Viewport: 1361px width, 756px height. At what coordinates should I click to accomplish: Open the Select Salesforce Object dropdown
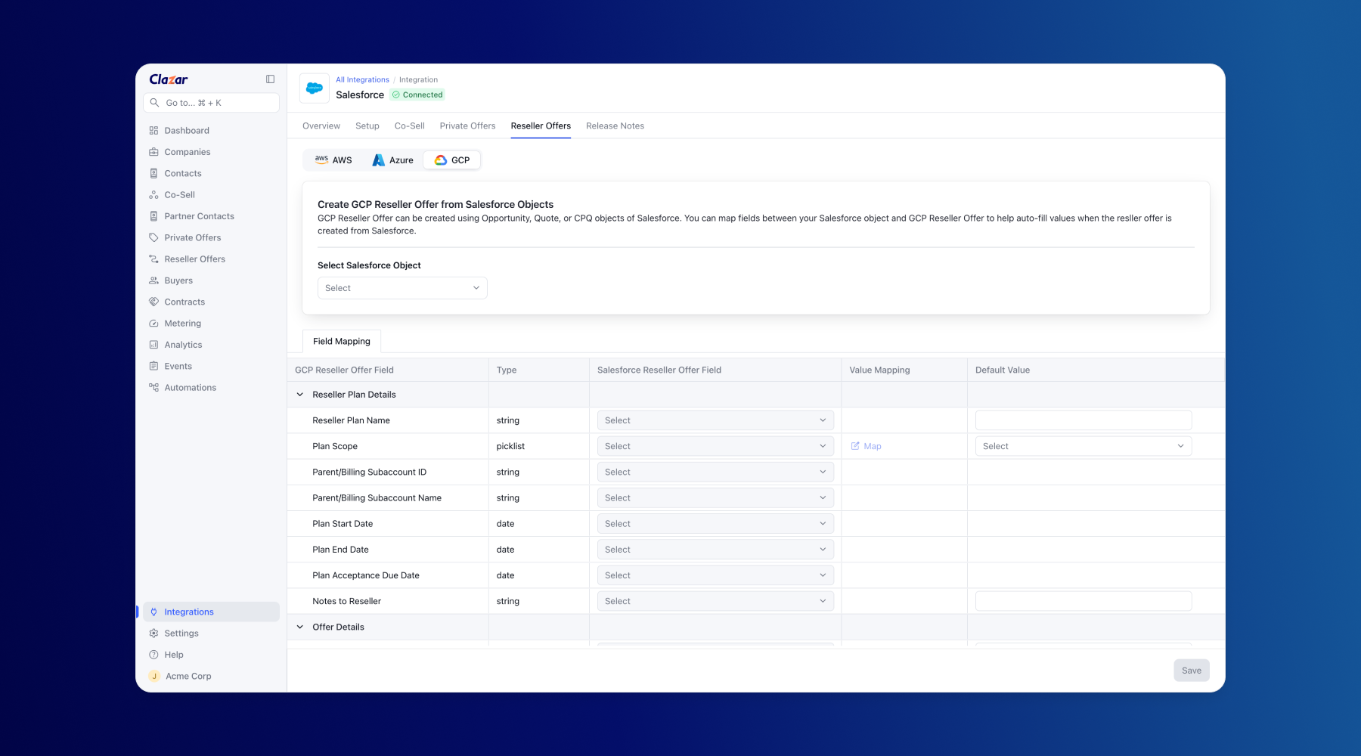402,288
